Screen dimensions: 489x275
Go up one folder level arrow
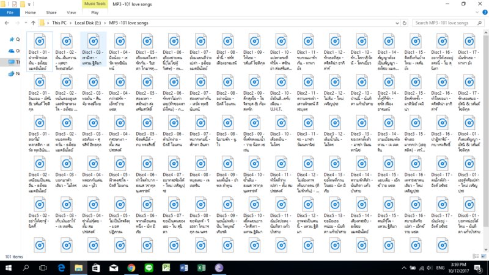pyautogui.click(x=33, y=23)
